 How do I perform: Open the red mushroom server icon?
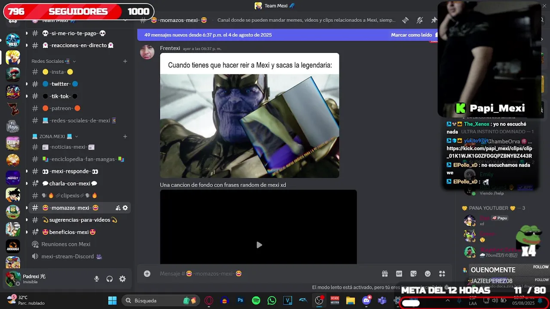13,74
